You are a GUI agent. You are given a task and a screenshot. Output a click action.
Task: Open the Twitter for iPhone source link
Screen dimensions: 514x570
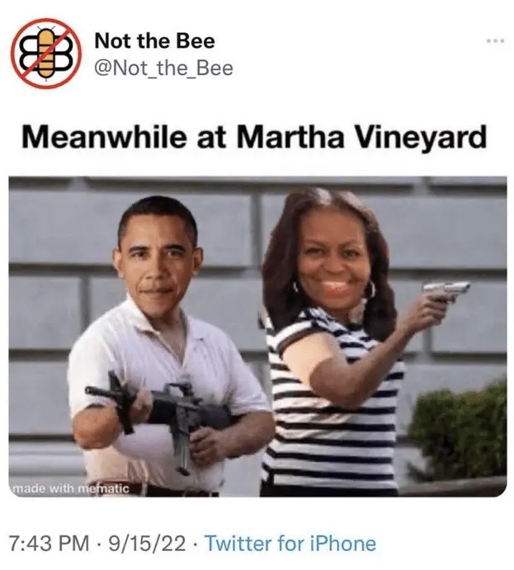(x=290, y=544)
